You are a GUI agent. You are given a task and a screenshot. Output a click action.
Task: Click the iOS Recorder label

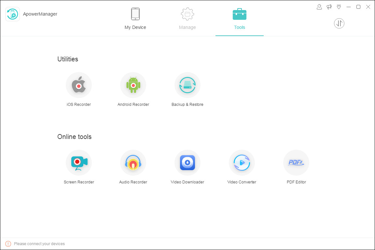click(x=79, y=105)
